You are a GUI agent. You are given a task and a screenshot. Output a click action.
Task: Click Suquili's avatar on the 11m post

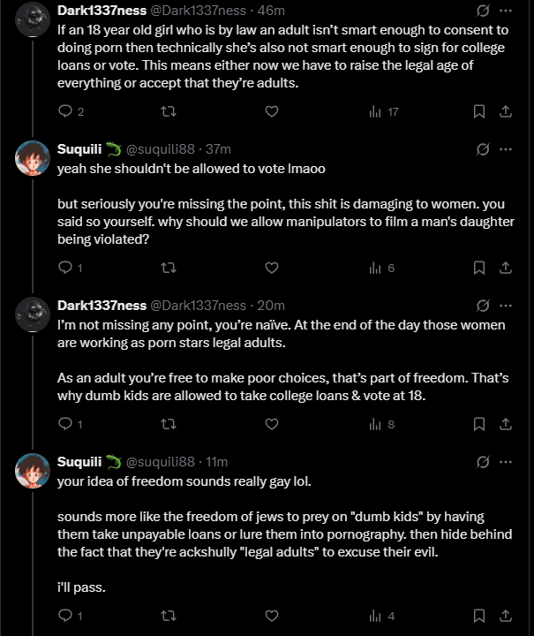33,473
